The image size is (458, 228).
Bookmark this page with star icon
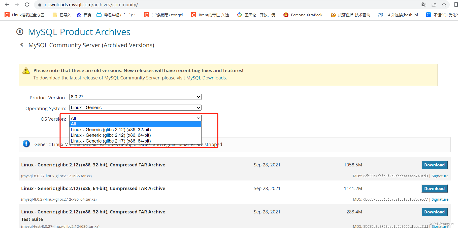point(444,5)
